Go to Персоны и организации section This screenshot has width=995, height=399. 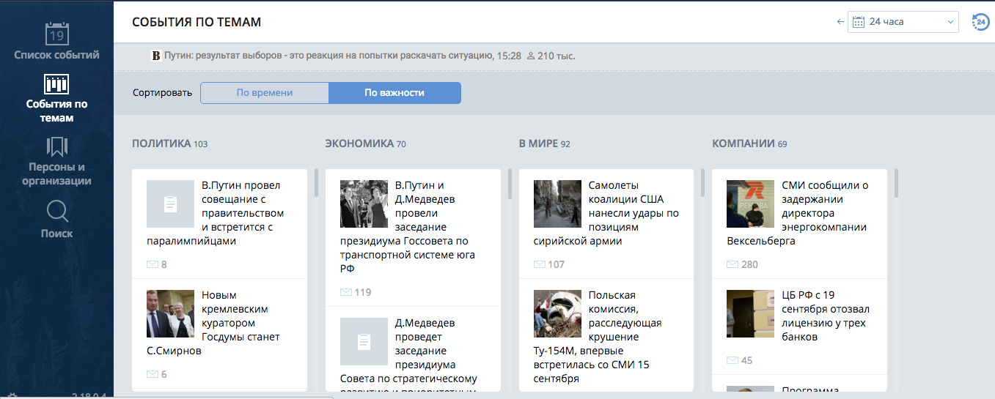56,174
